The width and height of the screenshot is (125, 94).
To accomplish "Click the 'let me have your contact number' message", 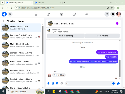I will point(93,61).
